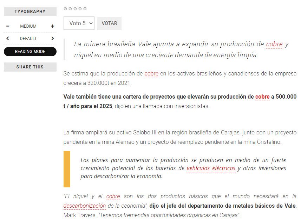Follow bold cobre link near 500.000

(262, 97)
